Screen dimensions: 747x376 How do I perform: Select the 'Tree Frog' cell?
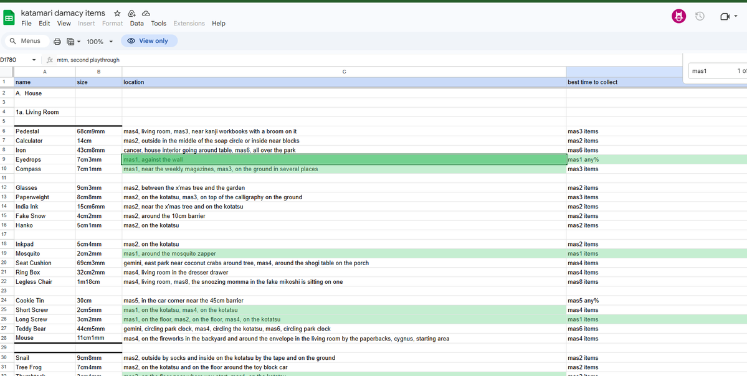pyautogui.click(x=45, y=367)
